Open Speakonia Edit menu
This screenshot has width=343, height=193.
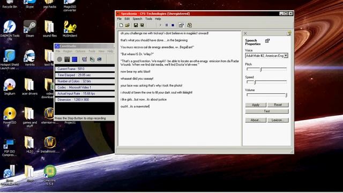tap(127, 19)
